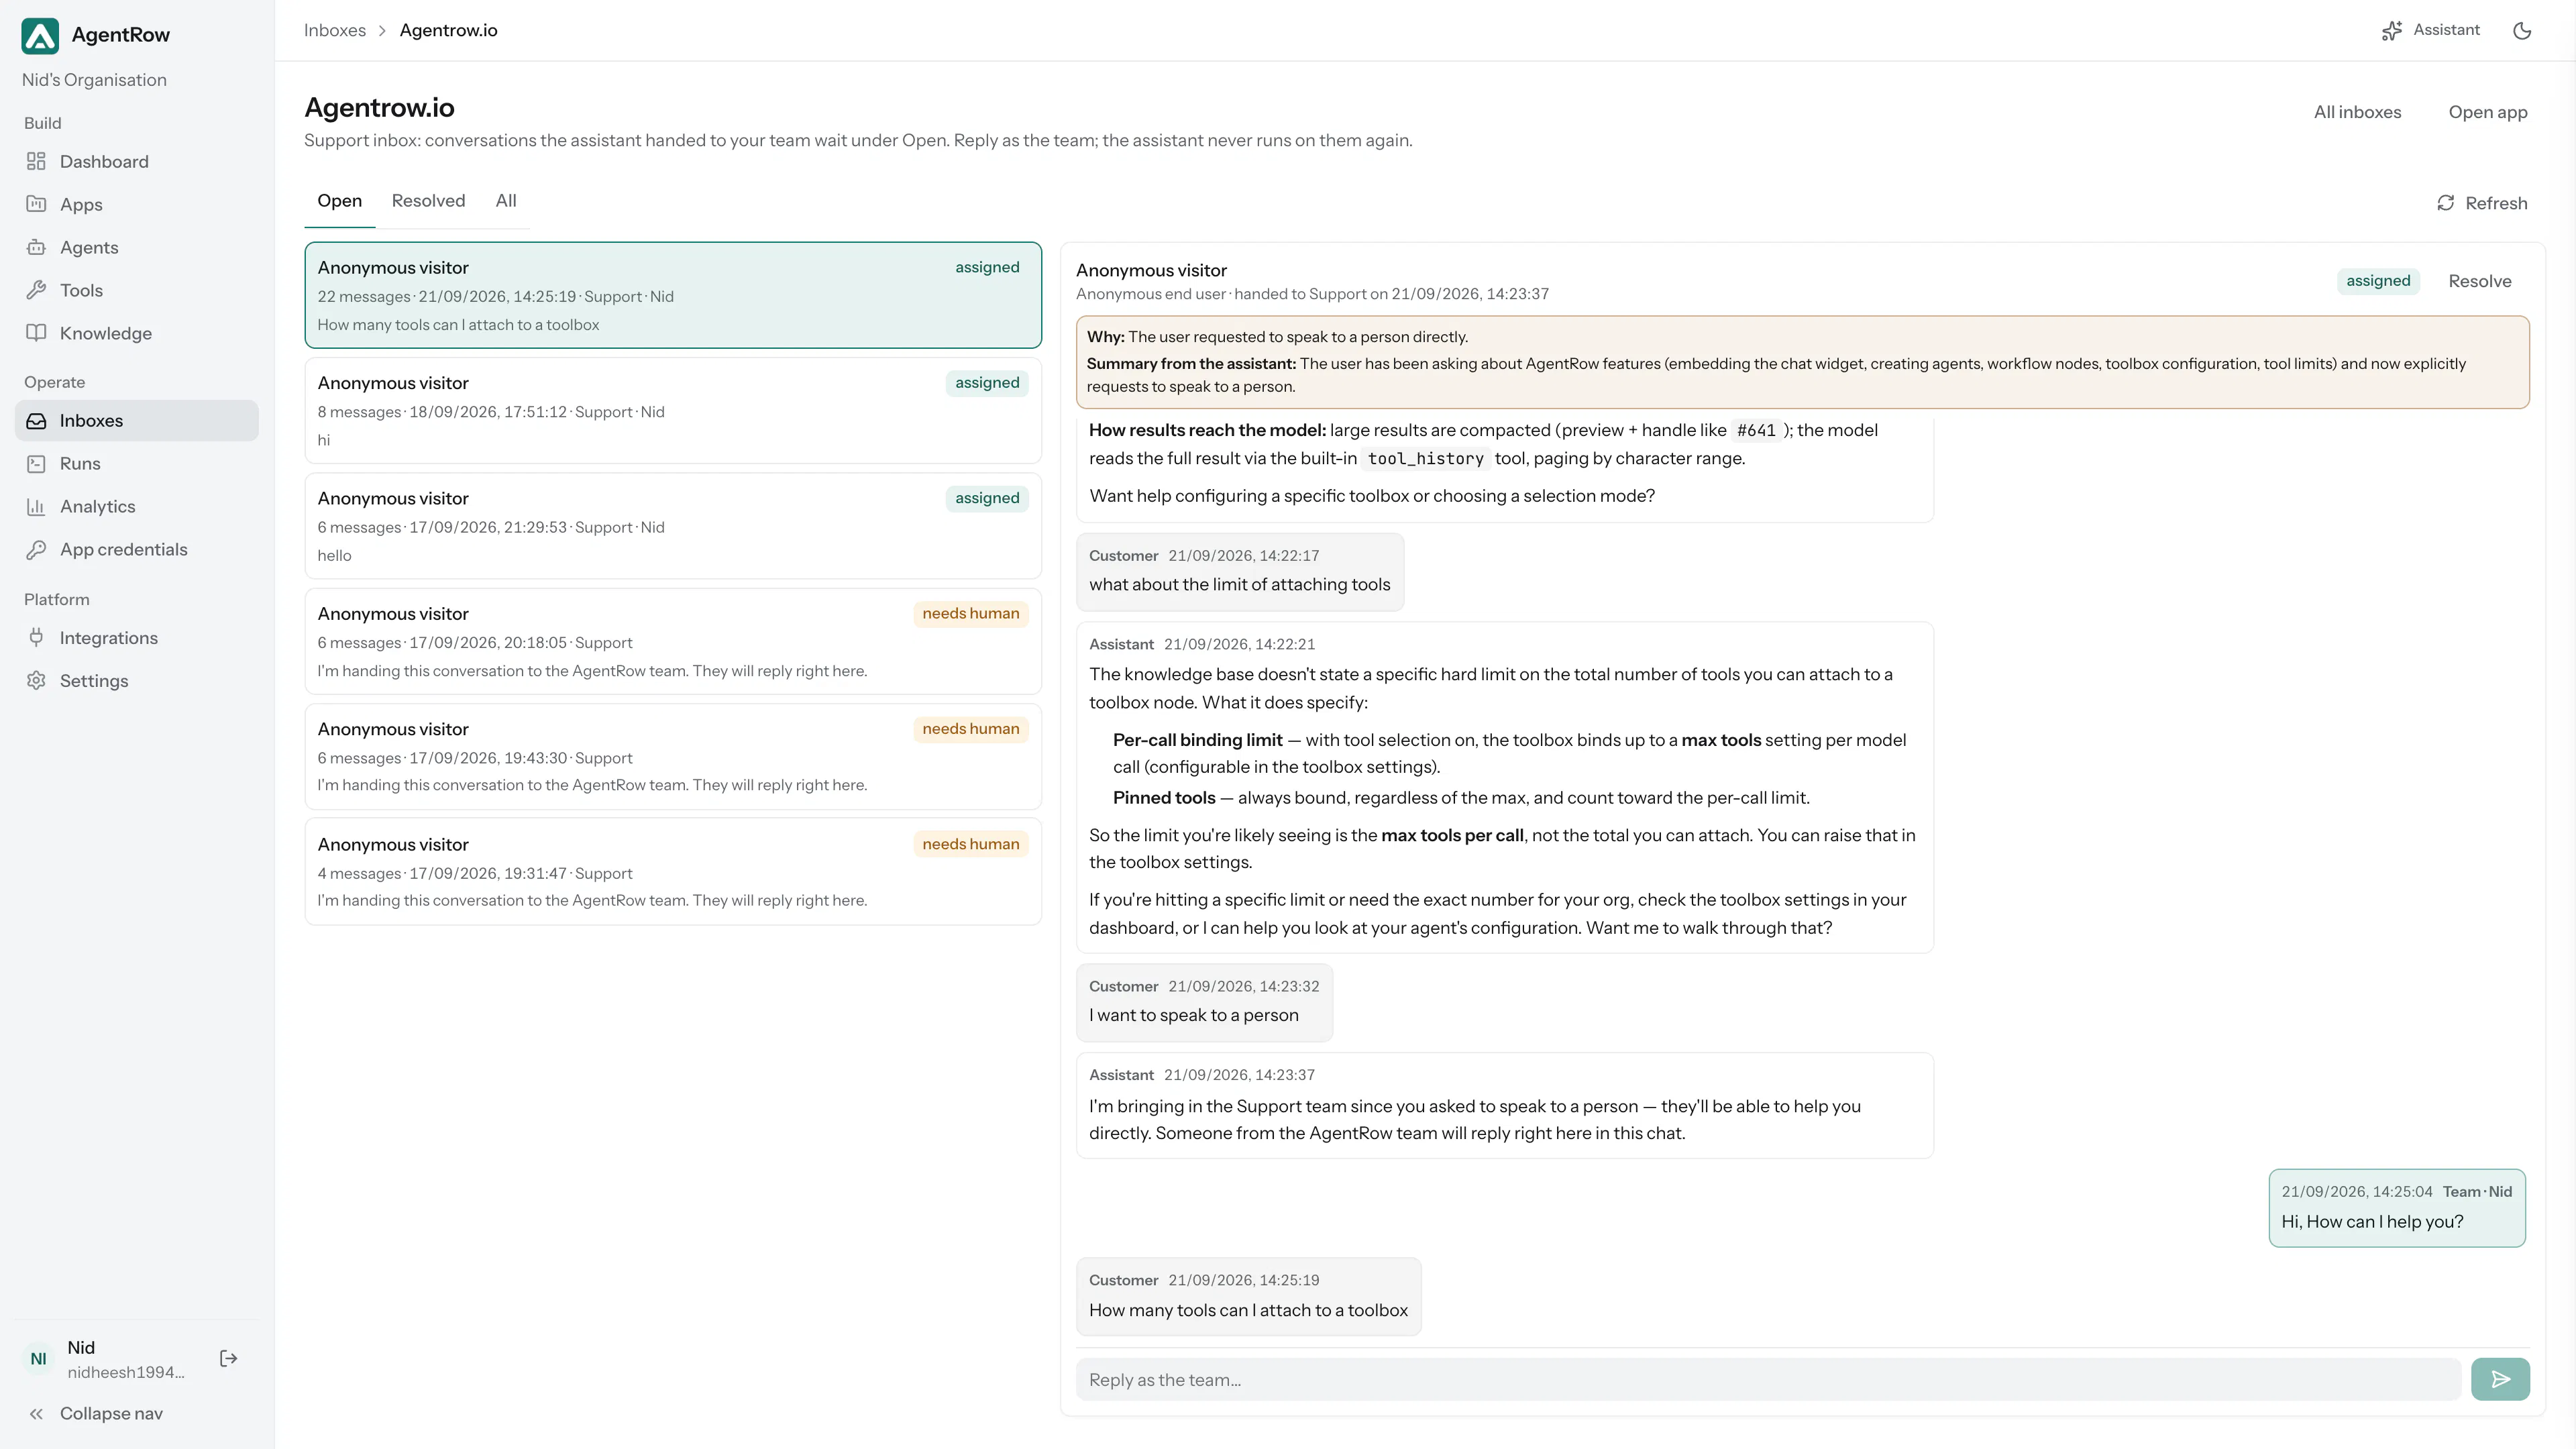This screenshot has width=2576, height=1449.
Task: Click the Collapse nav double-chevron icon
Action: click(36, 1414)
